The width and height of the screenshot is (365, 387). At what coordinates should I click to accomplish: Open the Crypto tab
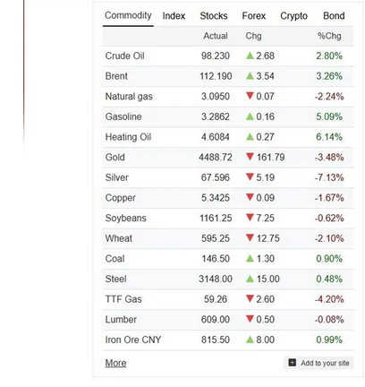pyautogui.click(x=293, y=16)
